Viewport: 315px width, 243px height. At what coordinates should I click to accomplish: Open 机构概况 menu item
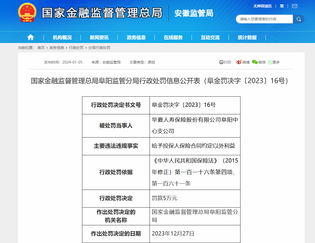coord(62,38)
